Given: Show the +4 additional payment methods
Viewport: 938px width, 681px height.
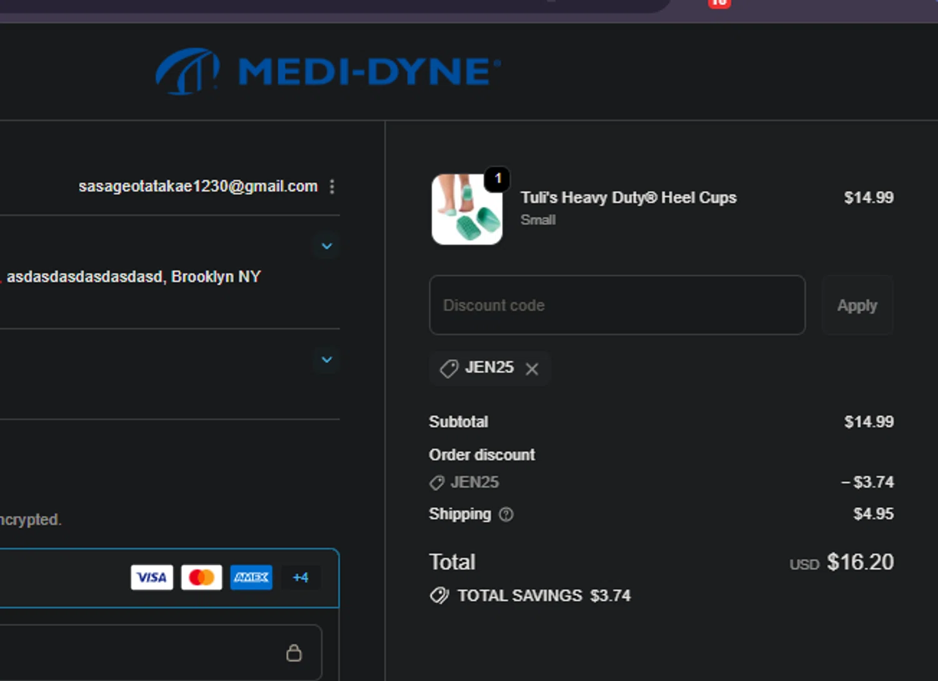Looking at the screenshot, I should (300, 577).
